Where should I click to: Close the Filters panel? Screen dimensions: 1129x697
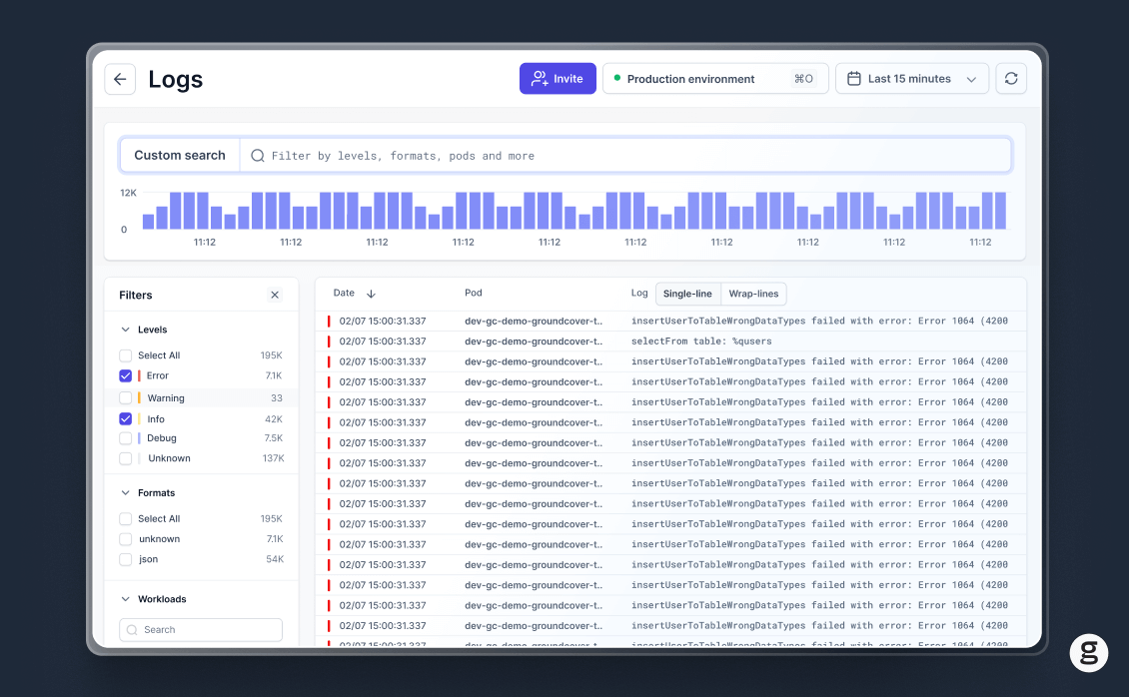click(x=275, y=295)
